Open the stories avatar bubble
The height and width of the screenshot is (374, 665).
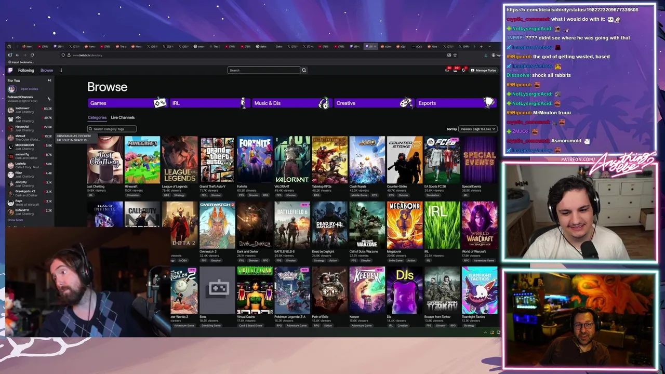click(x=11, y=89)
